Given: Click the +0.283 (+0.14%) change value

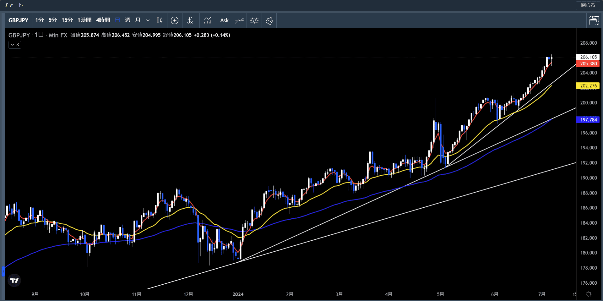Looking at the screenshot, I should [x=212, y=35].
